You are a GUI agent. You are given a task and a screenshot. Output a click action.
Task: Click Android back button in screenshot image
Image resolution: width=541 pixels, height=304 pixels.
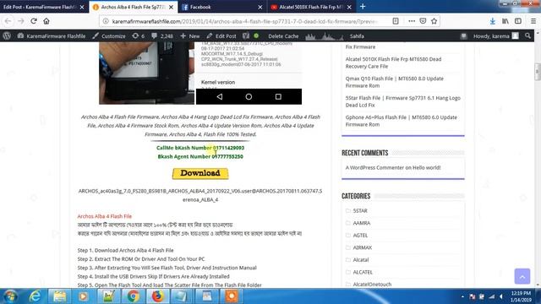(x=220, y=97)
